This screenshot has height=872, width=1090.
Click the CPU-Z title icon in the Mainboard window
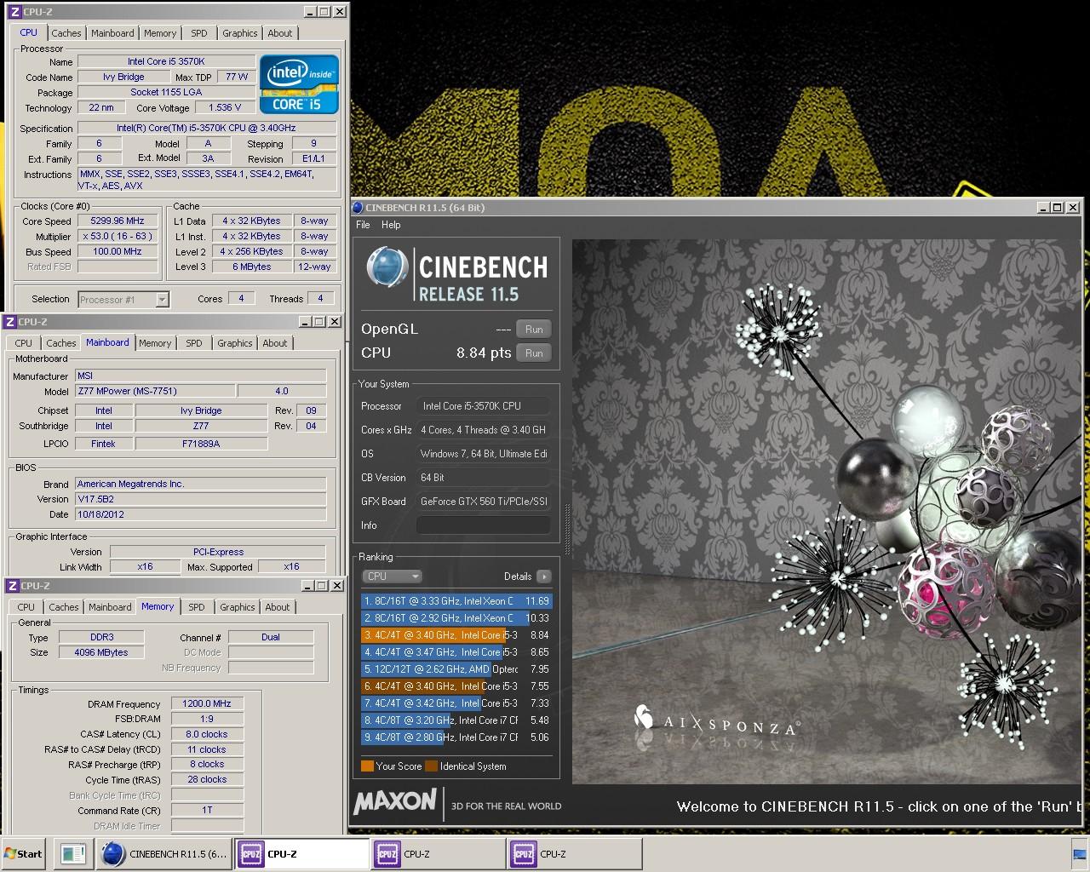pyautogui.click(x=9, y=322)
